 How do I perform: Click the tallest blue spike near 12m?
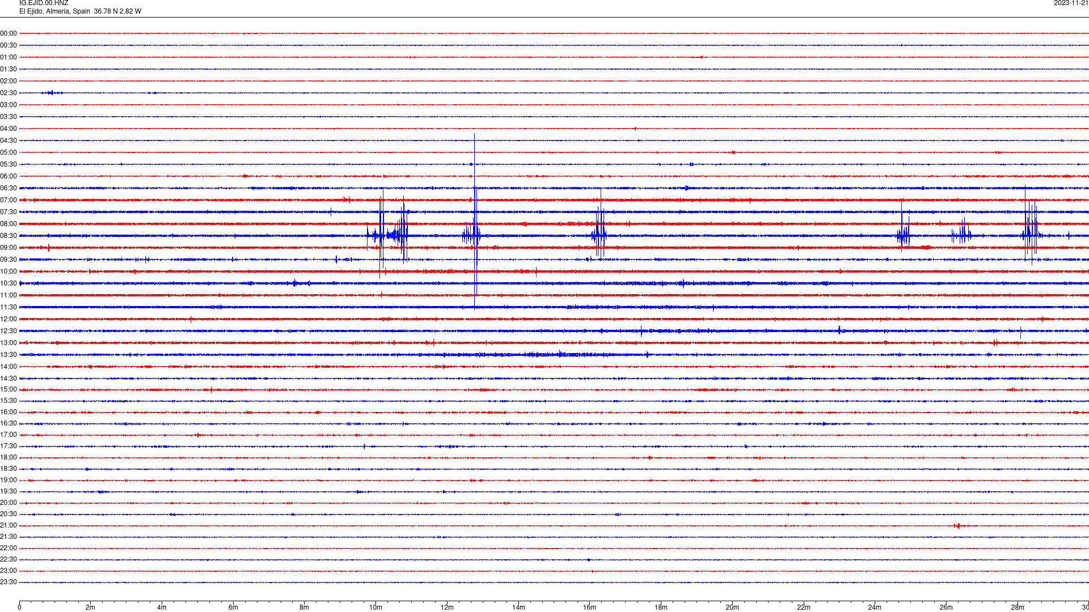point(475,221)
